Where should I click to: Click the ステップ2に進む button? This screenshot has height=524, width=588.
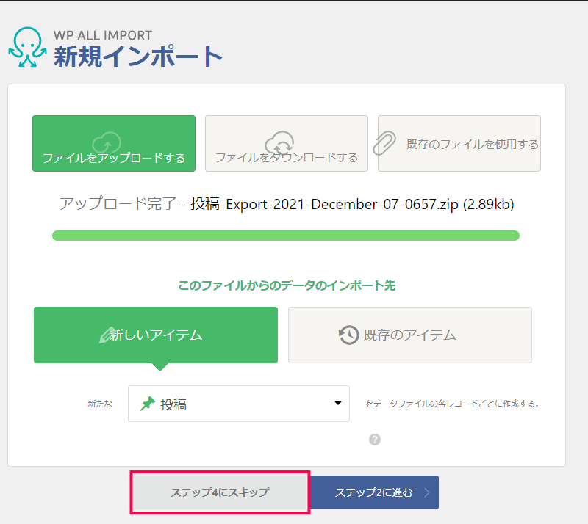tap(375, 492)
